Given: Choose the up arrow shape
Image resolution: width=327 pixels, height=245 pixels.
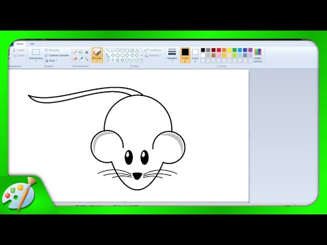Looking at the screenshot, I should (137, 55).
